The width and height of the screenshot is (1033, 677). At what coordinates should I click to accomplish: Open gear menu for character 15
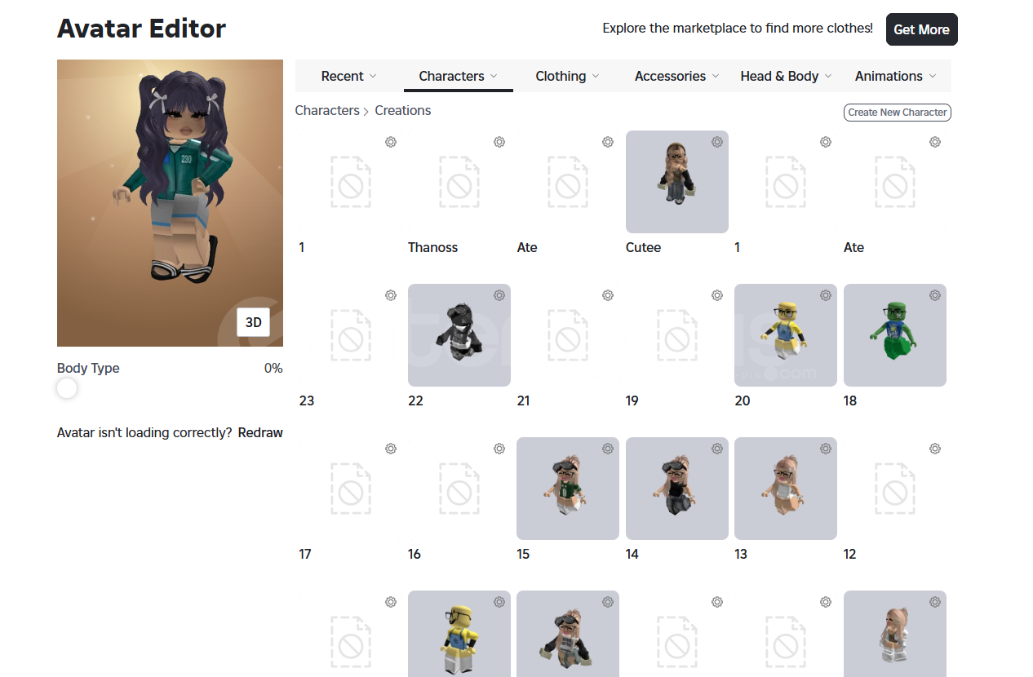coord(608,449)
